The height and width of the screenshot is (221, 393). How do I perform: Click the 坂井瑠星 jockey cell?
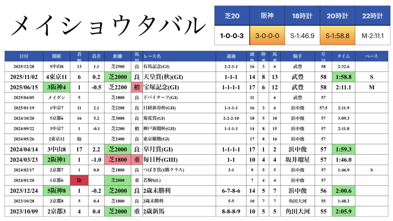click(298, 160)
